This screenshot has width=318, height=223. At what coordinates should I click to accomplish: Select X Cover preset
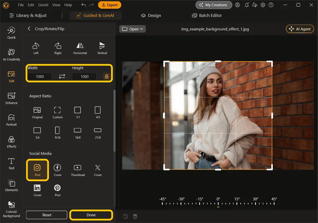(x=98, y=170)
